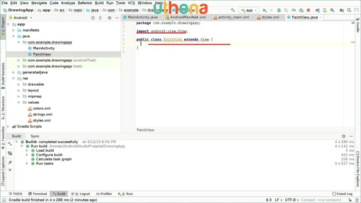The width and height of the screenshot is (361, 203).
Task: Open Build panel settings gear
Action: (x=343, y=136)
